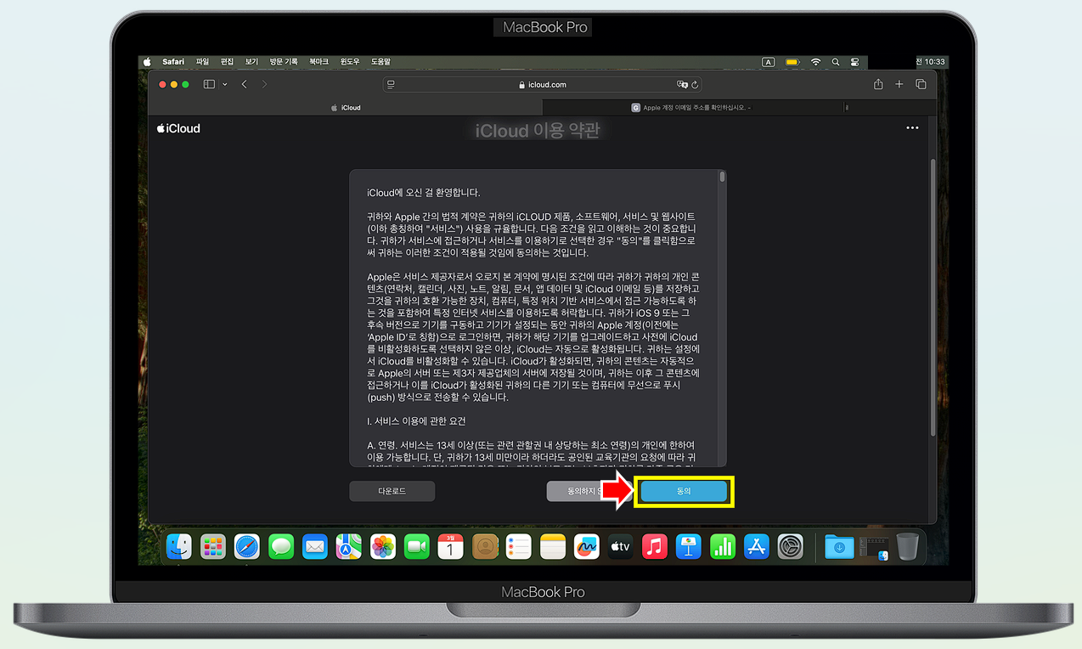Switch to the iCloud tab
This screenshot has width=1082, height=649.
[x=346, y=108]
